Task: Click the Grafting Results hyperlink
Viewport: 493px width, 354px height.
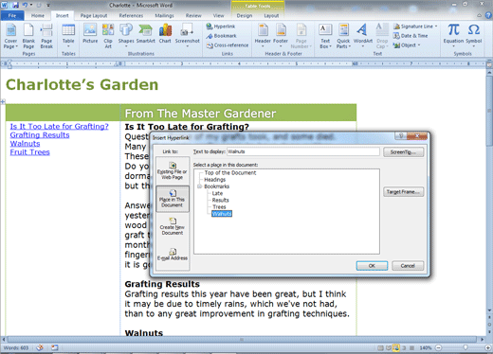Action: (x=40, y=135)
